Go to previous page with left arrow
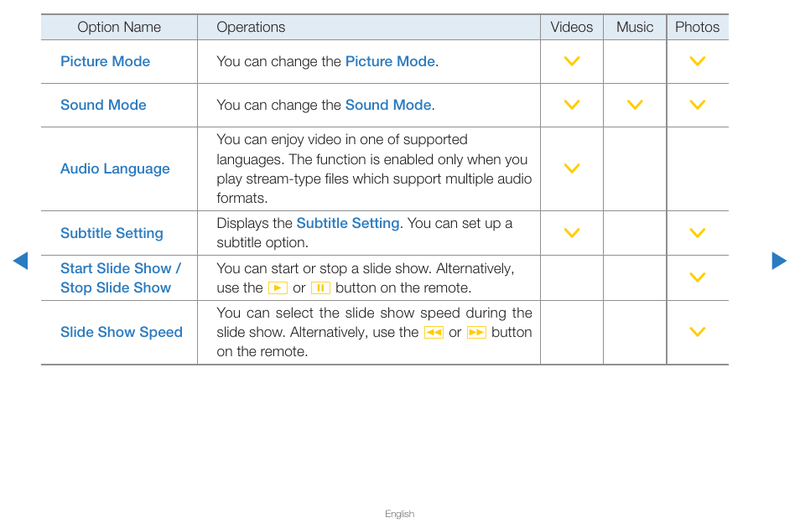 (20, 261)
